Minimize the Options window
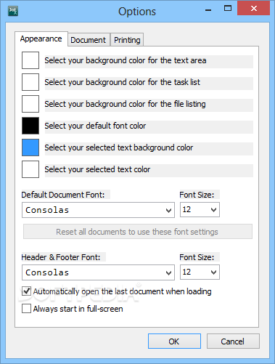Screen dimensions: 275x364 pos(208,9)
